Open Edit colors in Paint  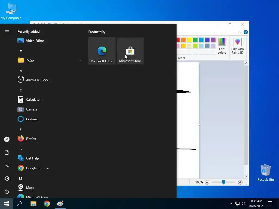pyautogui.click(x=222, y=46)
